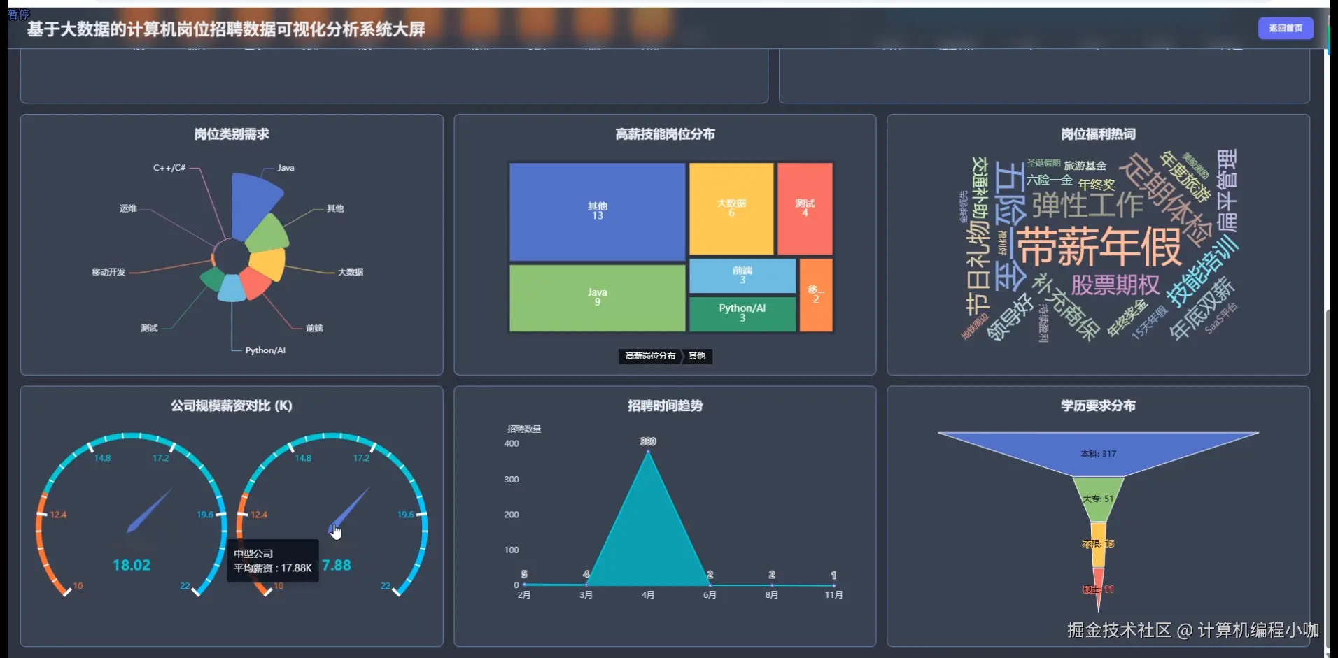Go to 高薪岗位分布 breadcrumb root

(650, 356)
